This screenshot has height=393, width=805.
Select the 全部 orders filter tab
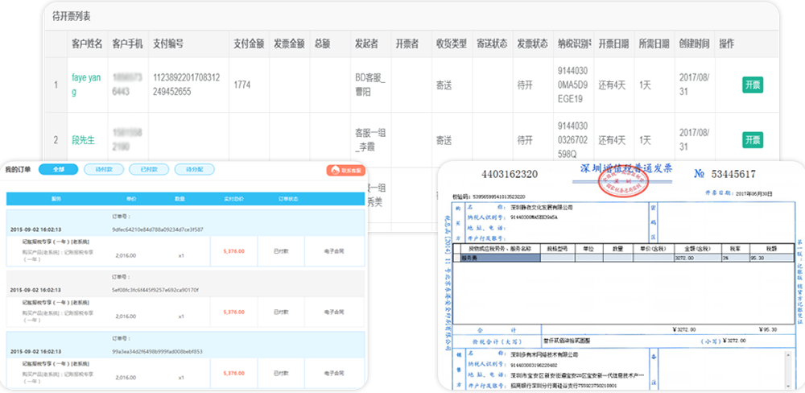tap(59, 170)
